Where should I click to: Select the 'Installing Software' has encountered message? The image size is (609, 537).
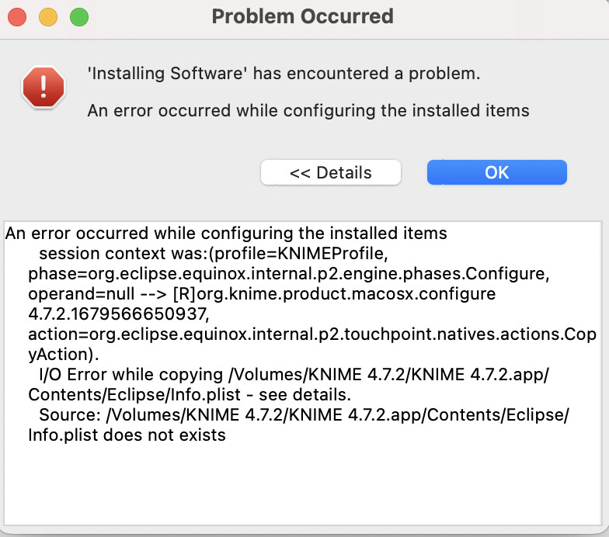click(284, 73)
